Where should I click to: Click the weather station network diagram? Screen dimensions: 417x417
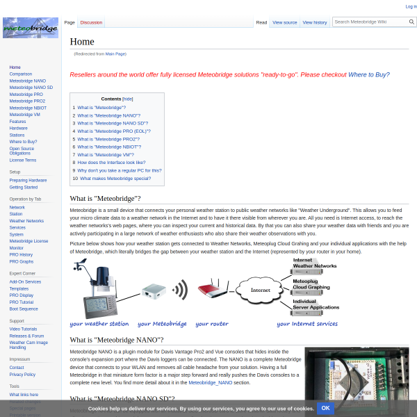[x=204, y=293]
